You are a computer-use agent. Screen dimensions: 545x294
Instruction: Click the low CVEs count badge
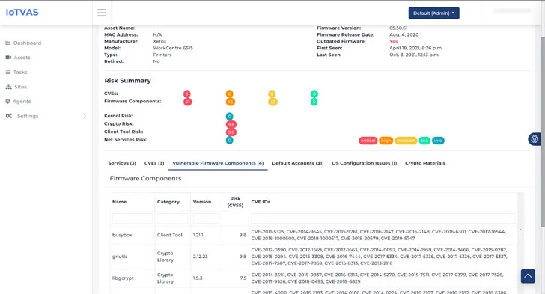pyautogui.click(x=314, y=94)
